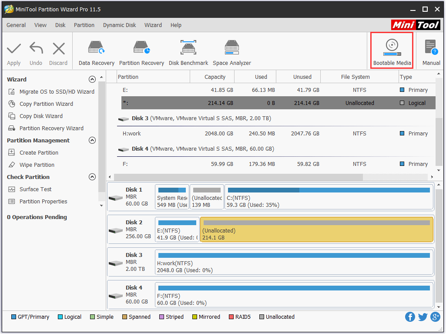Screen dimensions: 446x334
Task: Click disk map scroll down arrow
Action: (x=438, y=307)
